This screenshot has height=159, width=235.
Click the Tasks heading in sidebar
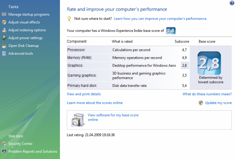[x=13, y=7]
